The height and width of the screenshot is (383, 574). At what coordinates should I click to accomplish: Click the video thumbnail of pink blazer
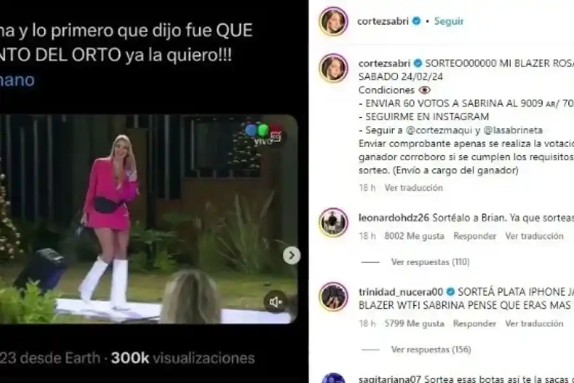pos(148,219)
